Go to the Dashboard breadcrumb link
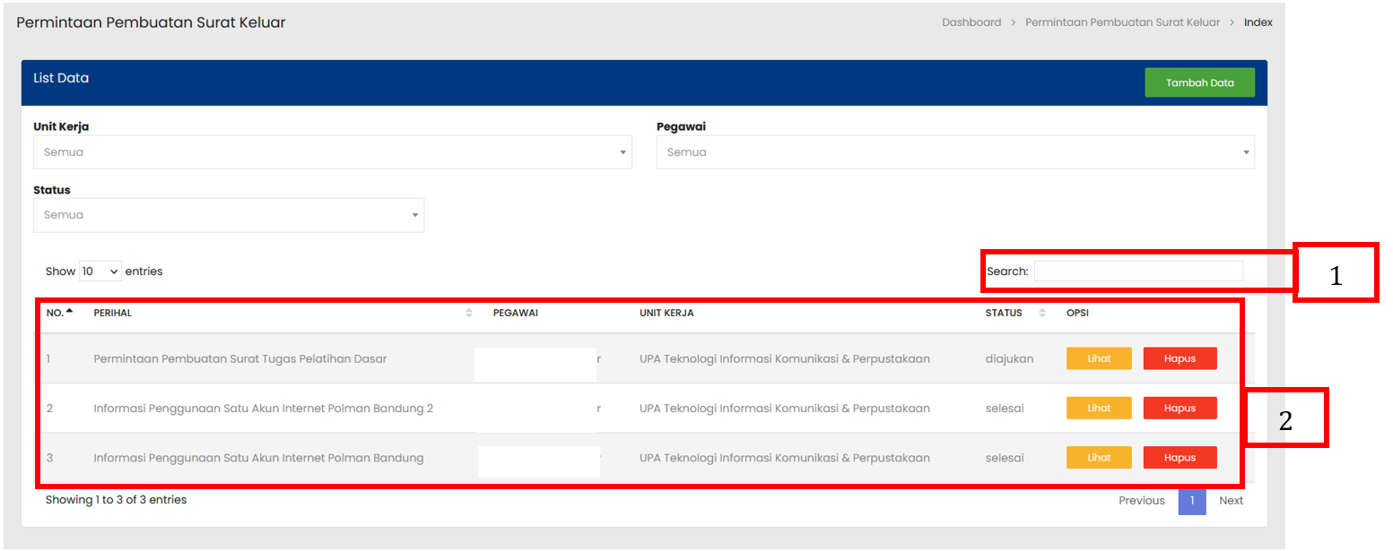Image resolution: width=1393 pixels, height=551 pixels. (971, 22)
